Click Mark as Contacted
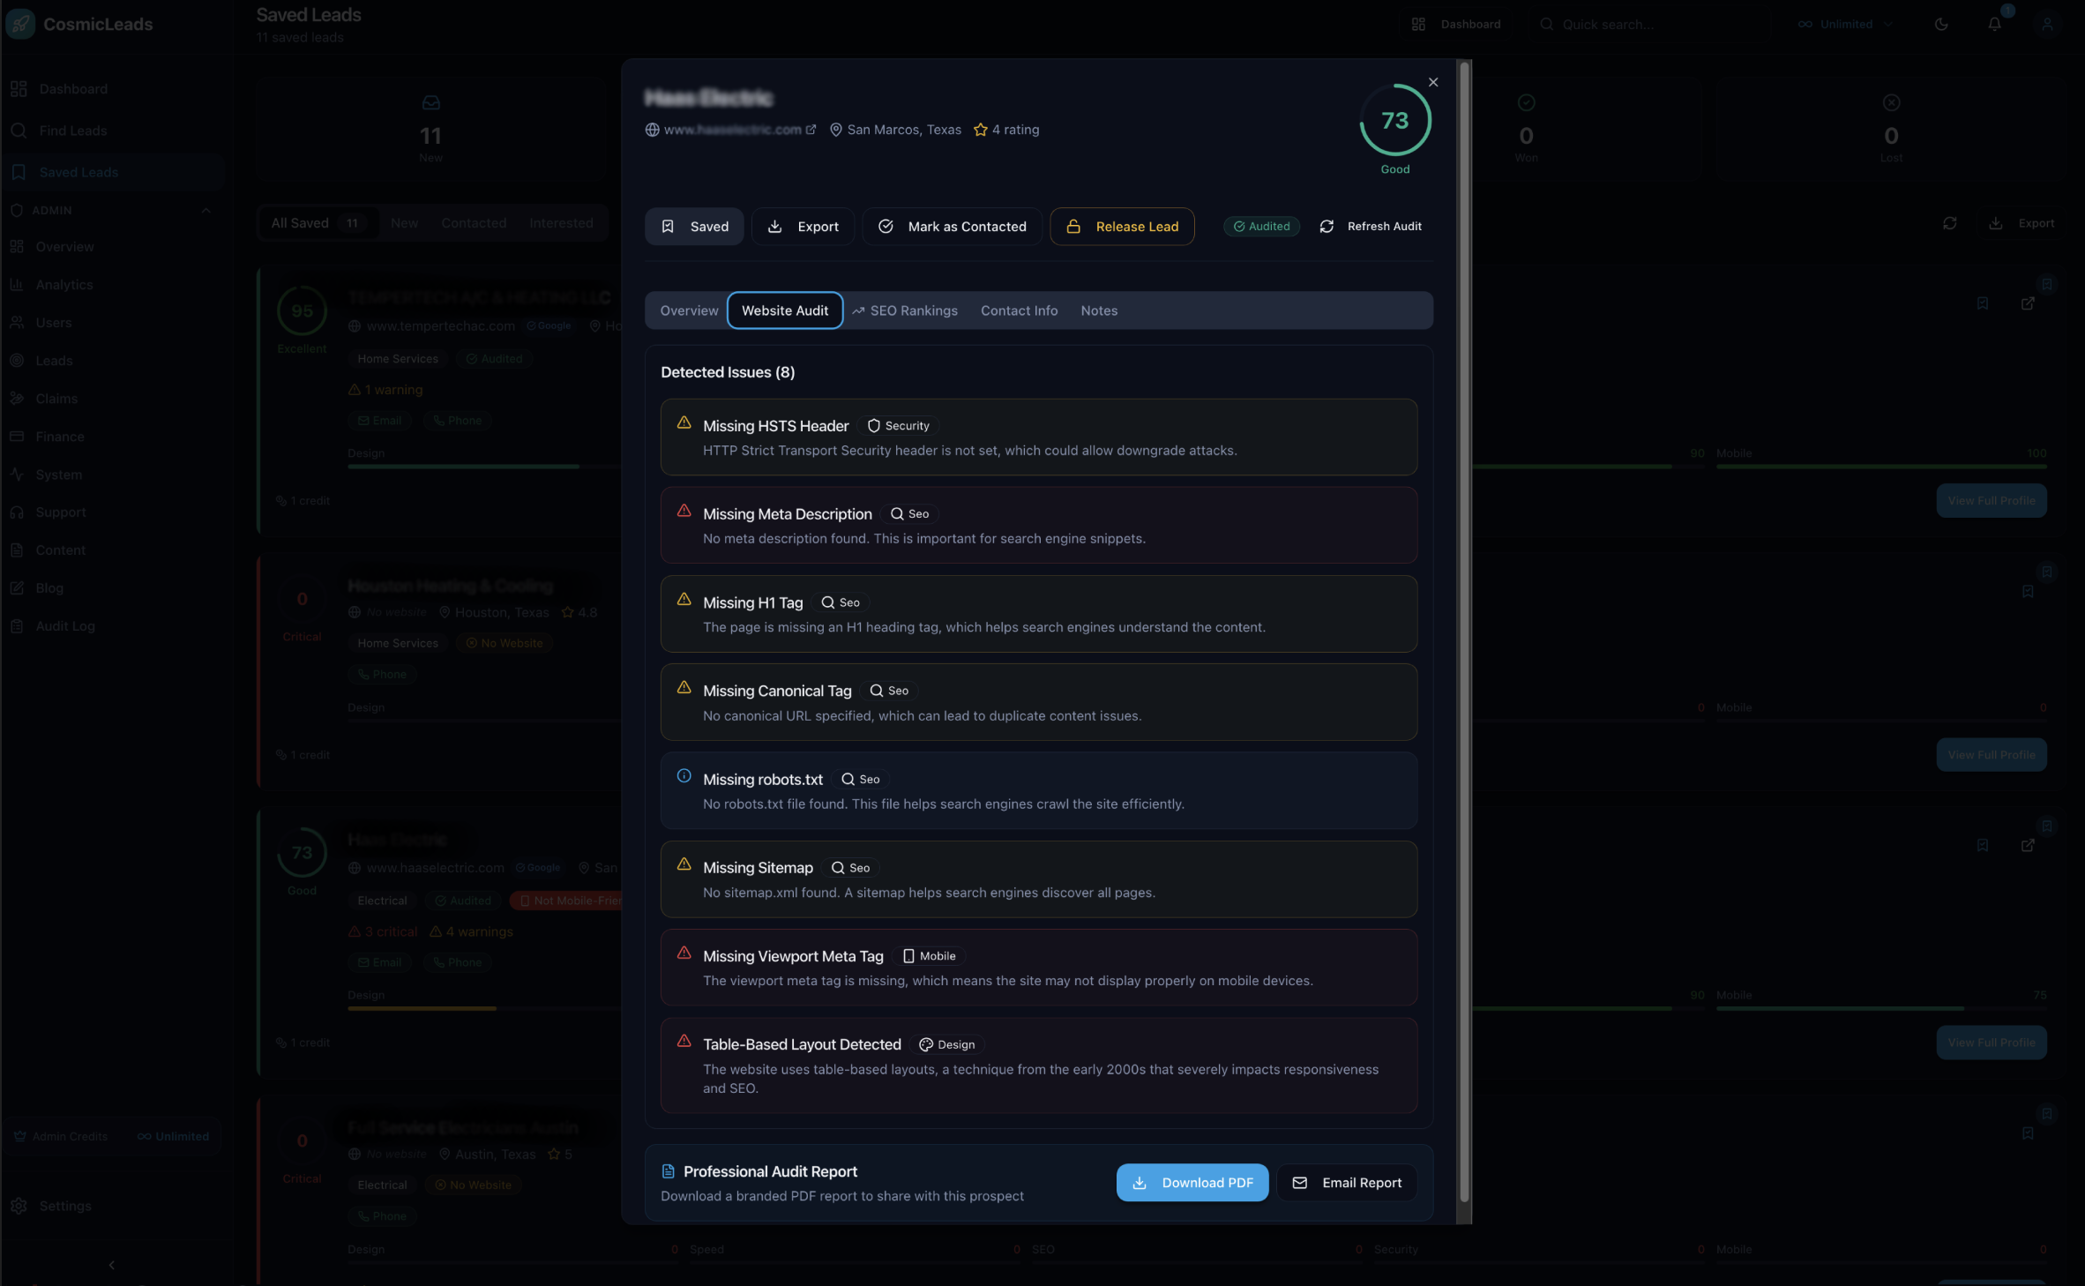 tap(951, 226)
